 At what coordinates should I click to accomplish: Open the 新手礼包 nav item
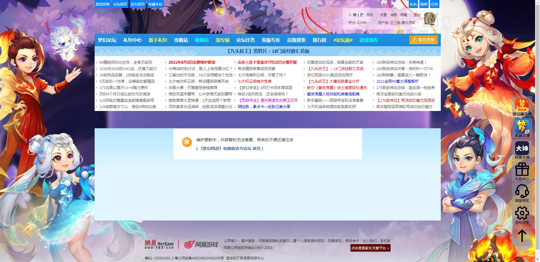pyautogui.click(x=158, y=40)
